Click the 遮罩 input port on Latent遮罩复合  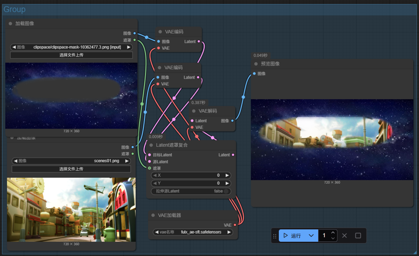coord(149,168)
